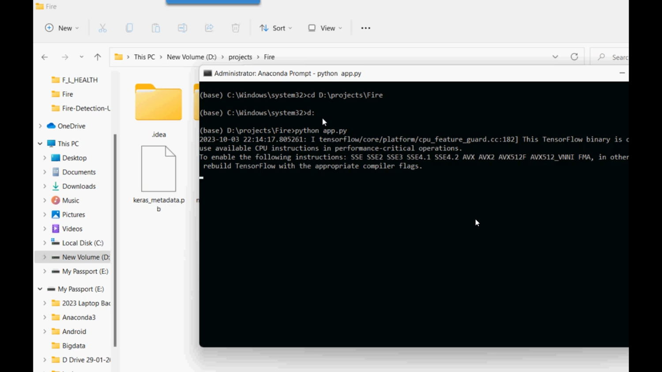
Task: Refresh the folder view
Action: click(574, 57)
